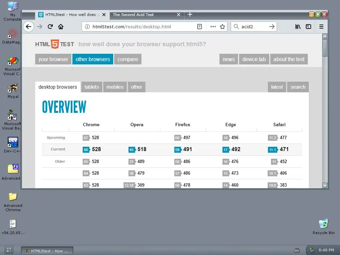This screenshot has width=340, height=255.
Task: Switch to The Second Acid Test tab
Action: pos(146,15)
